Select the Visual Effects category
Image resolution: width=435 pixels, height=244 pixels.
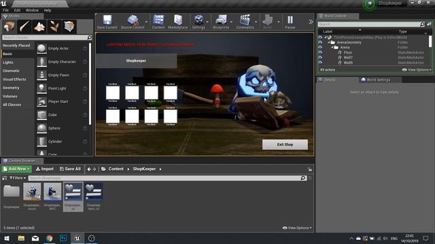[x=14, y=79]
